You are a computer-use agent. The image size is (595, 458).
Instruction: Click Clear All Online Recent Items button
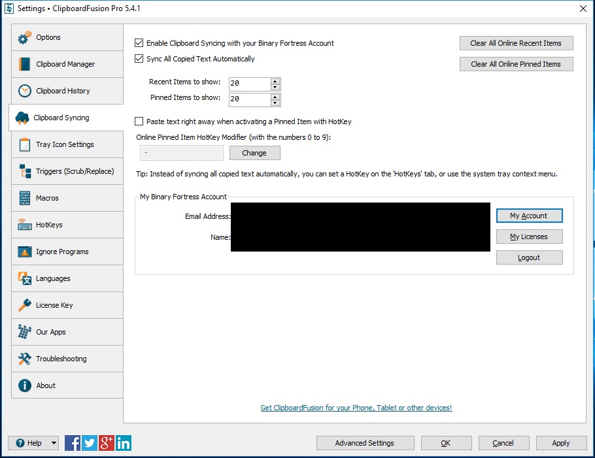coord(516,43)
